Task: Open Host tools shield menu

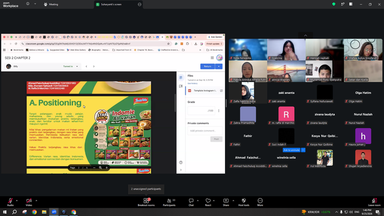Action: (244, 202)
